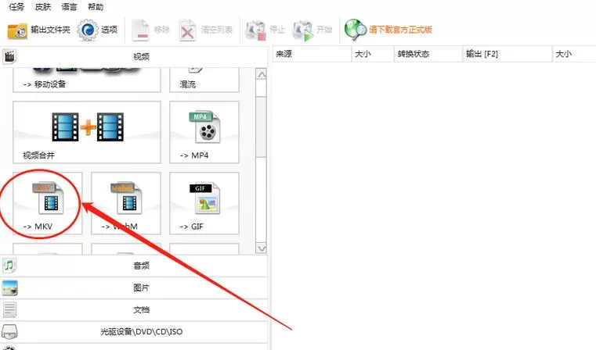Choose the GIF conversion icon
This screenshot has height=350, width=596.
pyautogui.click(x=204, y=198)
